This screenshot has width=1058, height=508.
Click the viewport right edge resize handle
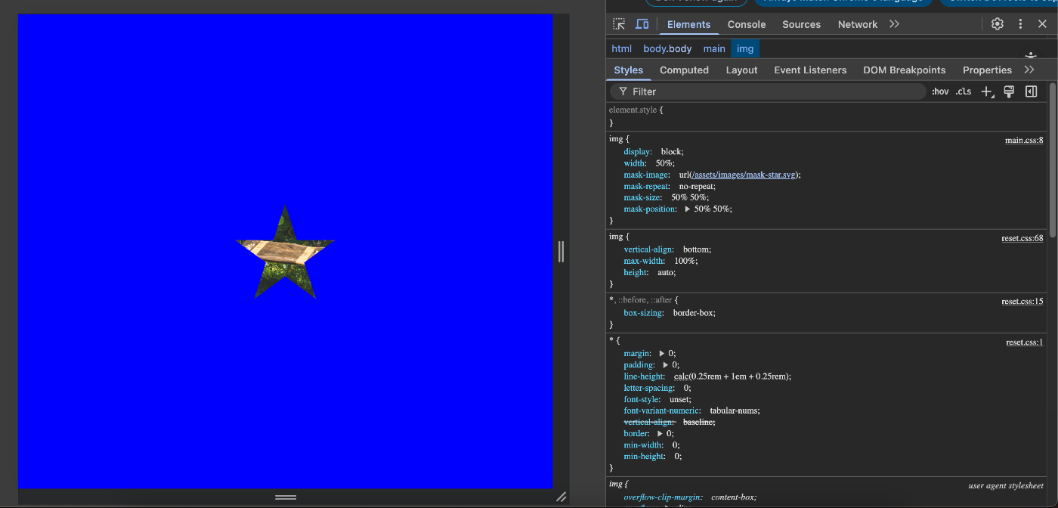[561, 251]
